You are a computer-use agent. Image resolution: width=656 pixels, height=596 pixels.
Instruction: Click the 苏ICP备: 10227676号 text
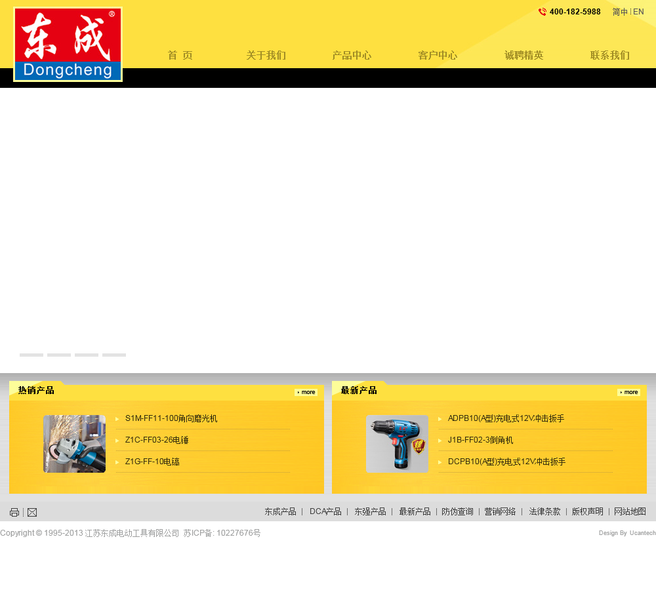(222, 533)
